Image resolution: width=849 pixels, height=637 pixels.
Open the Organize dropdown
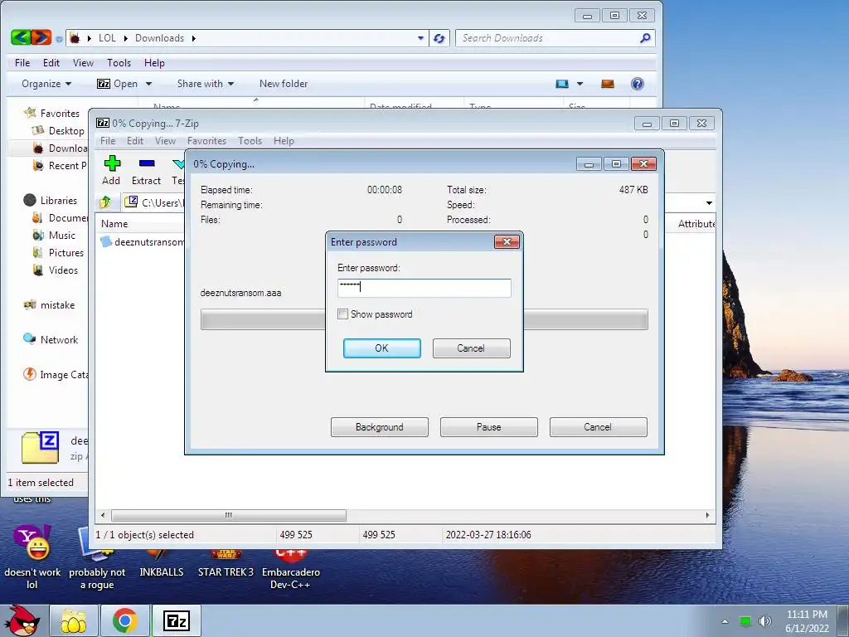coord(46,84)
